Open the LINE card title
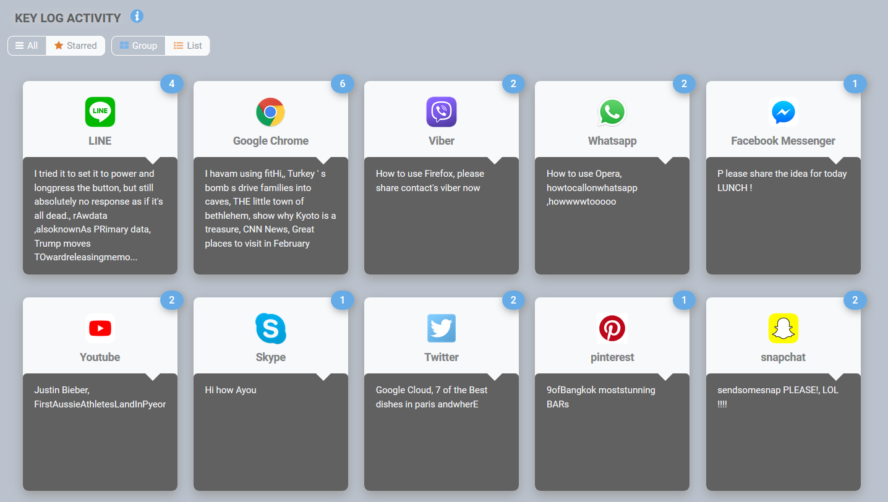This screenshot has height=502, width=888. click(100, 141)
